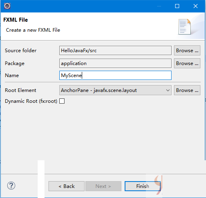Screen dimensions: 206x198
Task: Browse for a Package
Action: pos(187,63)
